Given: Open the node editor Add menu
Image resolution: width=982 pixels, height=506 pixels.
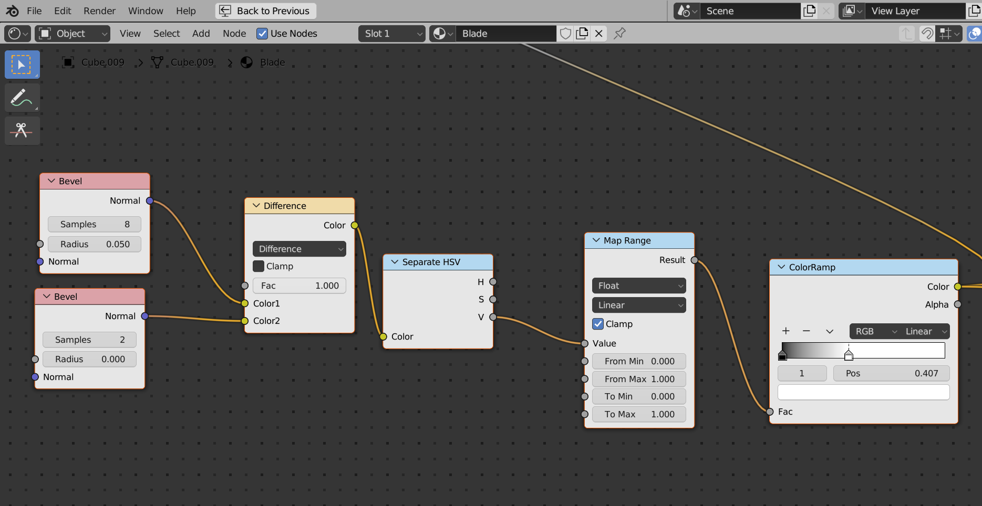Looking at the screenshot, I should click(201, 34).
